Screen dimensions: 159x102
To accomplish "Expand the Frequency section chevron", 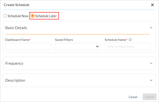I will [x=151, y=63].
